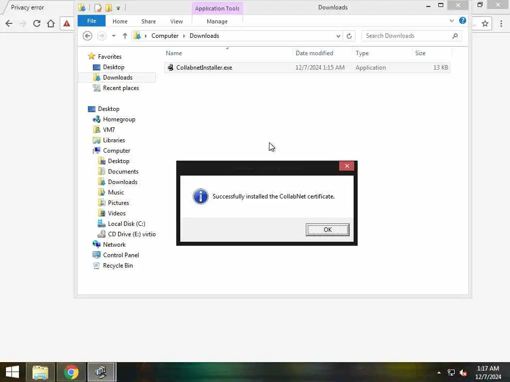Open Customize Quick Access Toolbar dropdown
Viewport: 510px width, 382px height.
click(119, 8)
